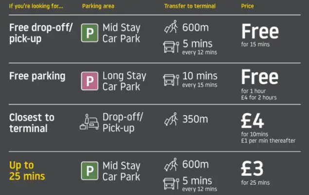Click the yellow 'Up to 25 mins' label
The height and width of the screenshot is (195, 309).
(x=27, y=171)
